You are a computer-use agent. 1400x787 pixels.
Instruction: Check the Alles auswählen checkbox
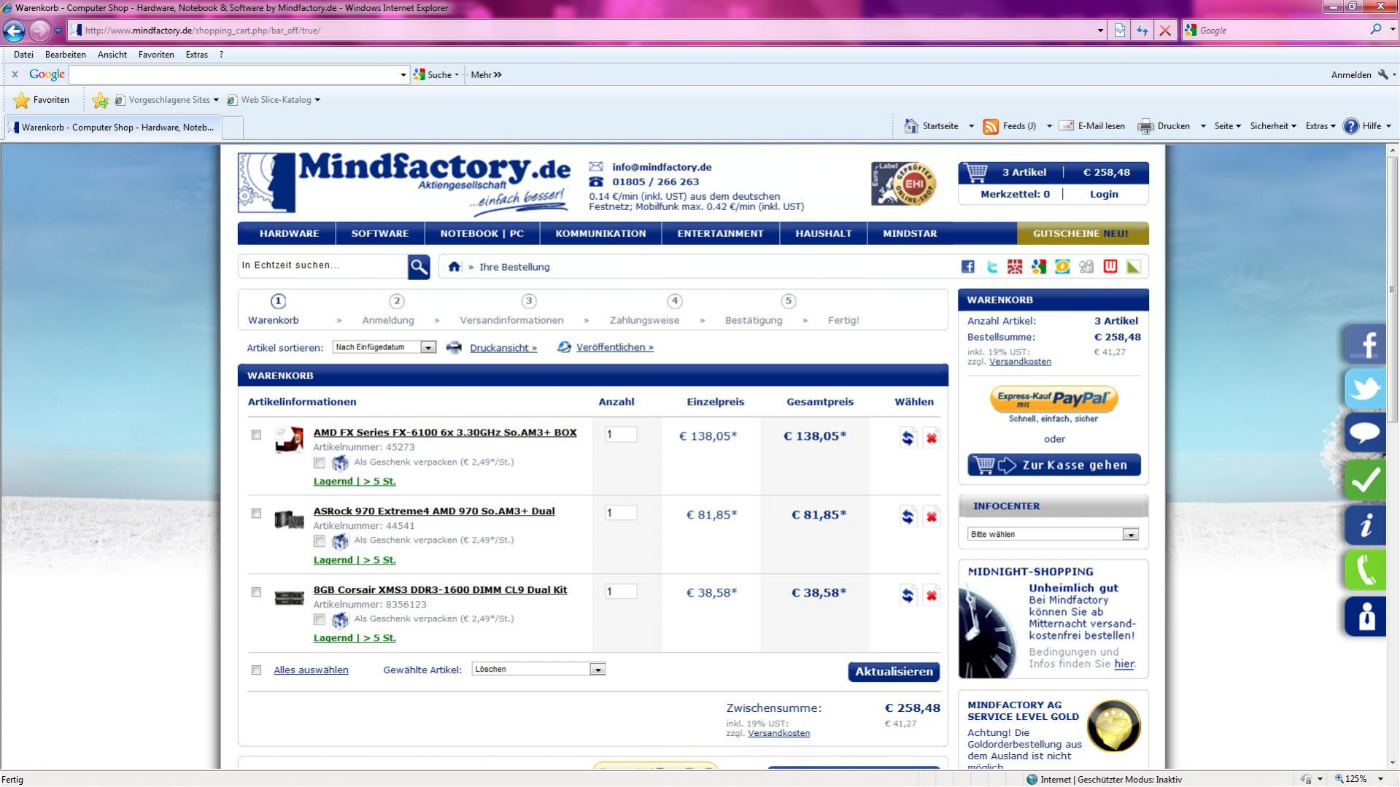coord(256,670)
